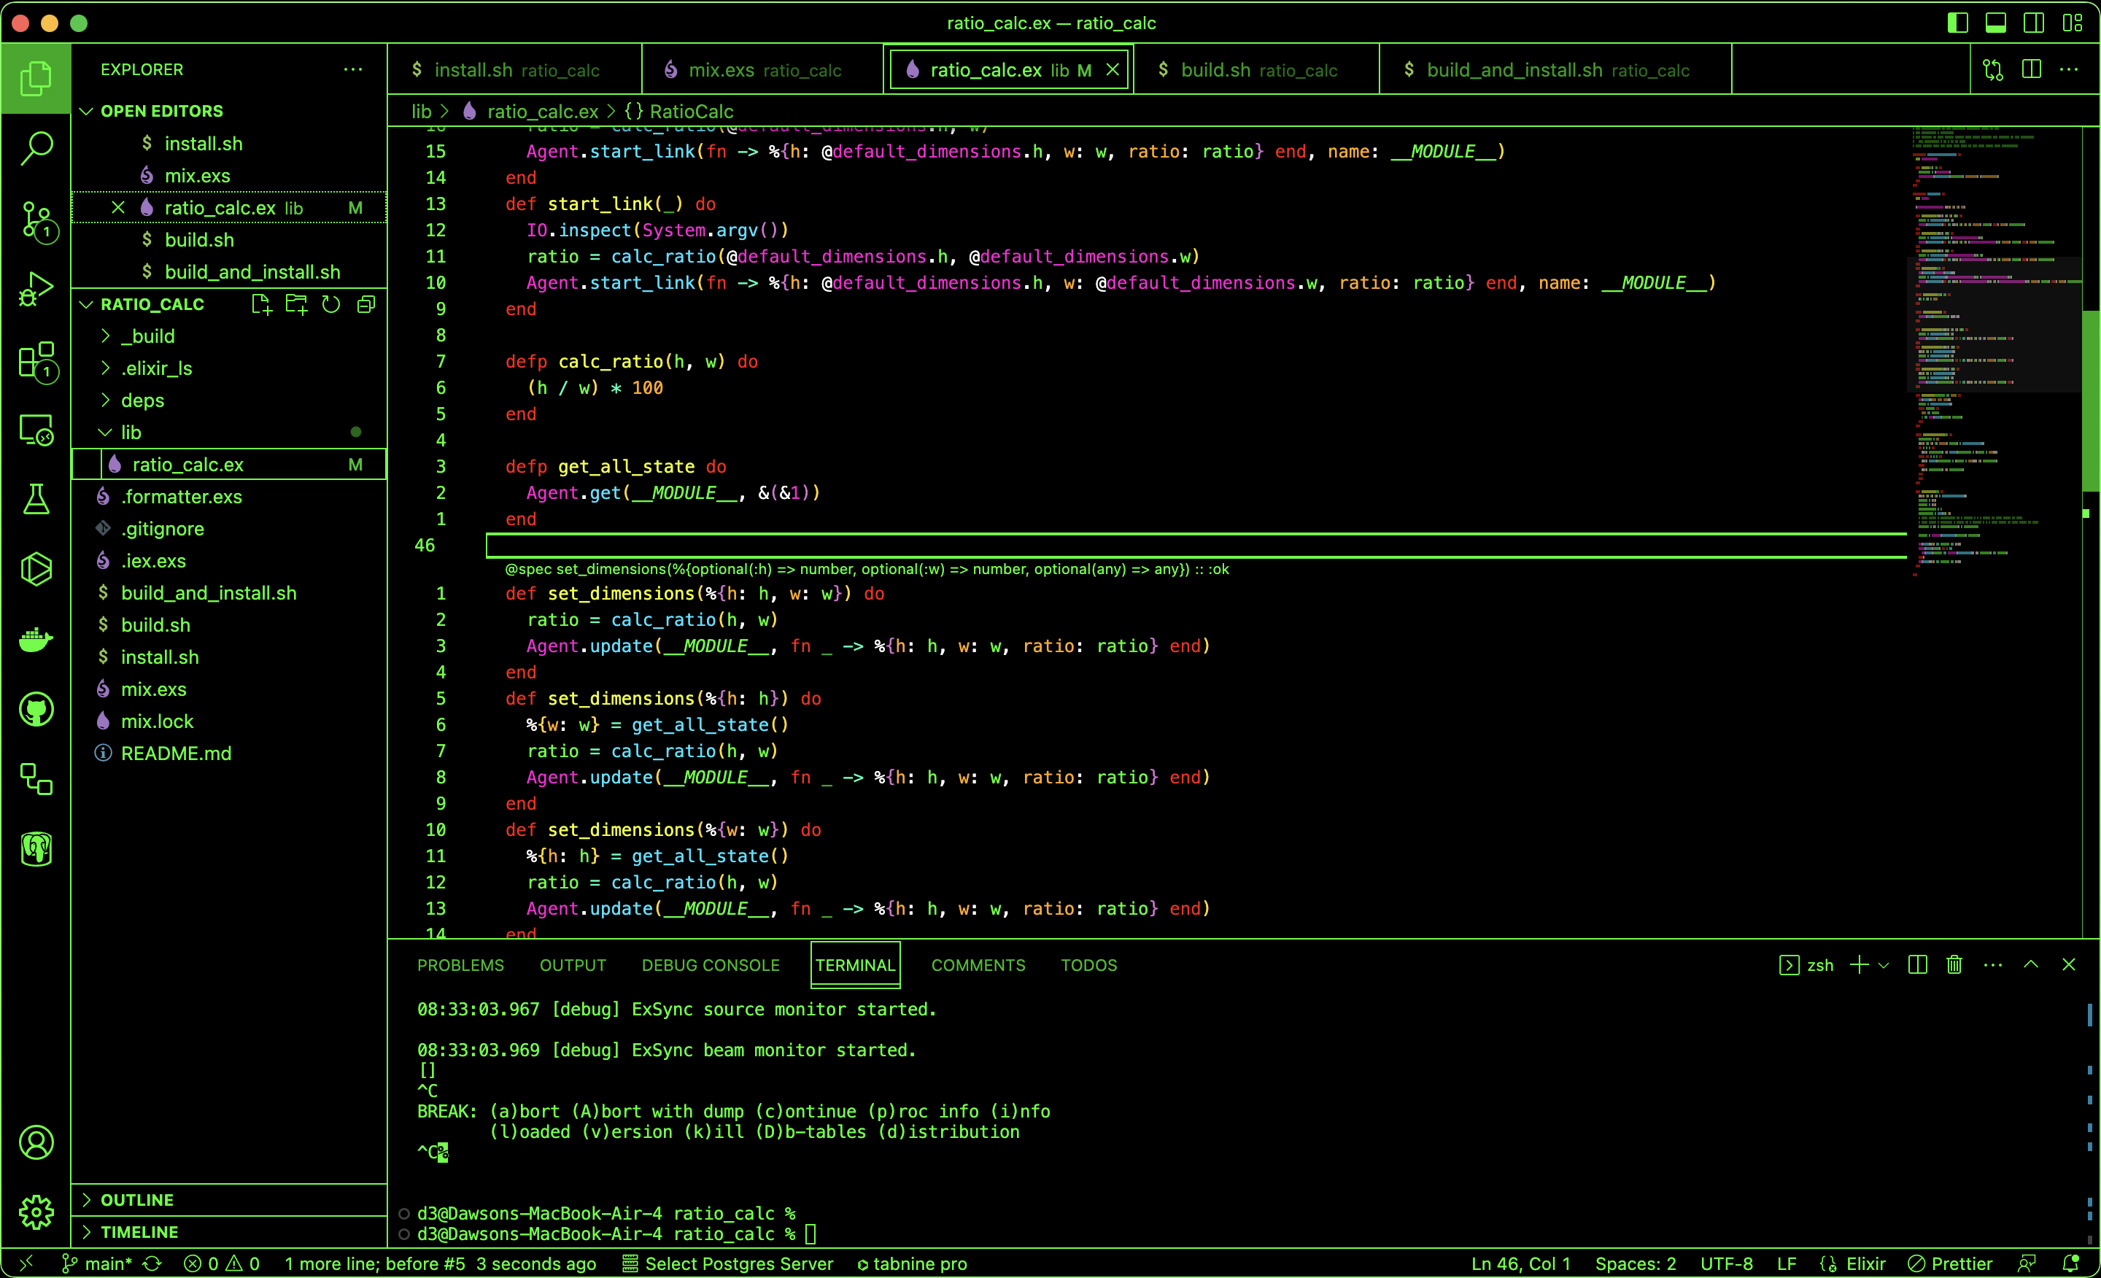Open the PostgreSQL explorer sidebar

[x=36, y=848]
